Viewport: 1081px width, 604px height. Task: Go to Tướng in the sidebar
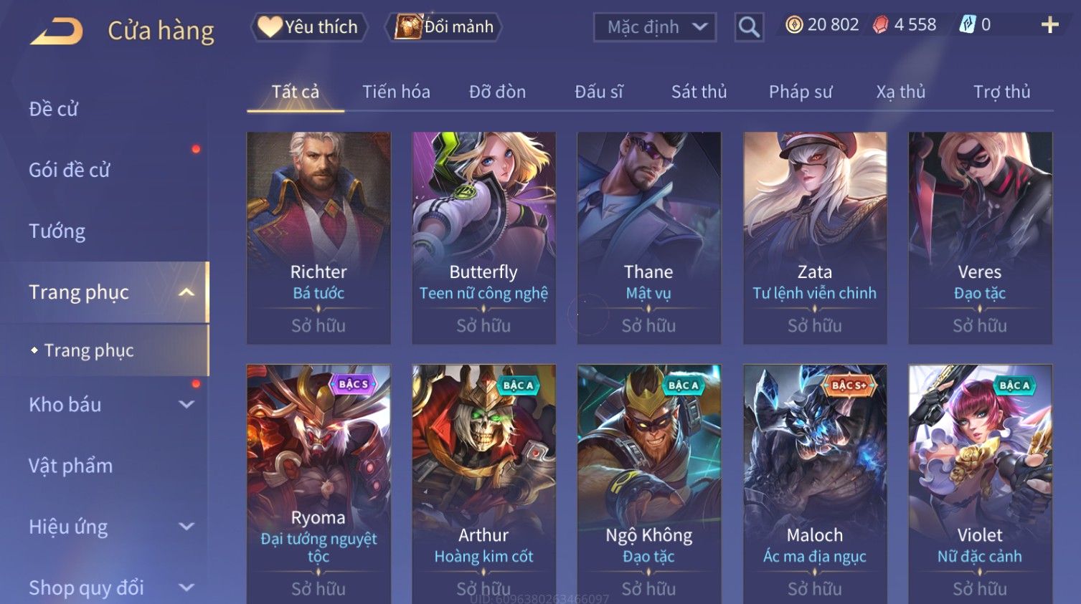[x=57, y=231]
